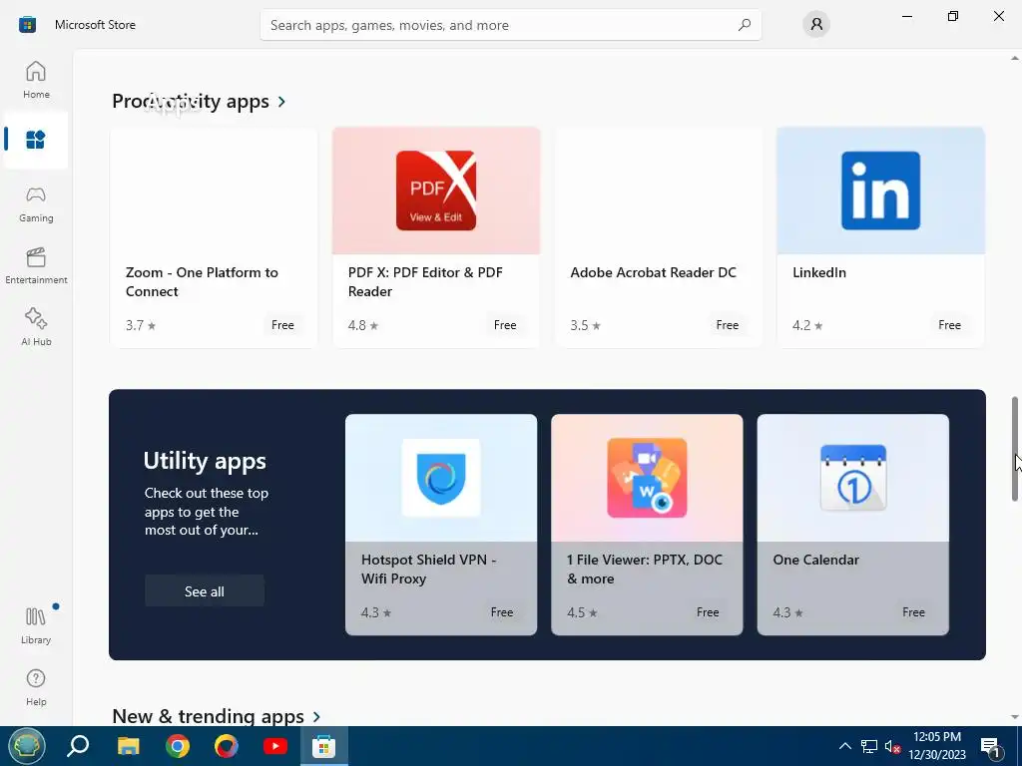This screenshot has width=1022, height=766.
Task: Click the LinkedIn app title text
Action: click(x=819, y=272)
